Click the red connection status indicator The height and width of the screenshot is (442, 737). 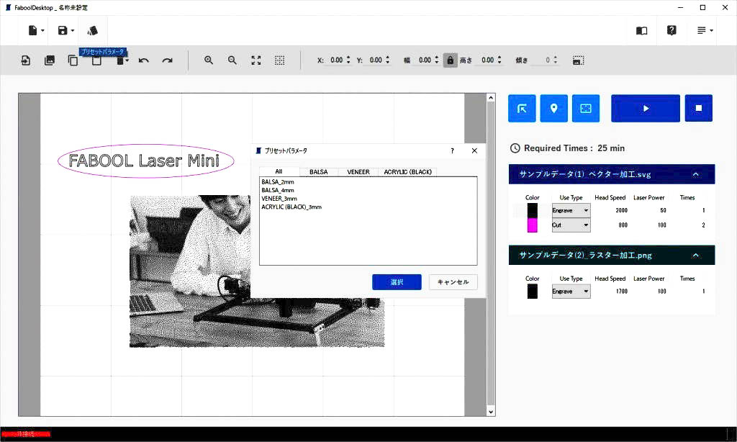coord(26,433)
